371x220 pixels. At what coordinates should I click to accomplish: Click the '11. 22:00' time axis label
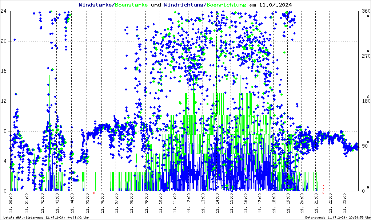point(331,203)
